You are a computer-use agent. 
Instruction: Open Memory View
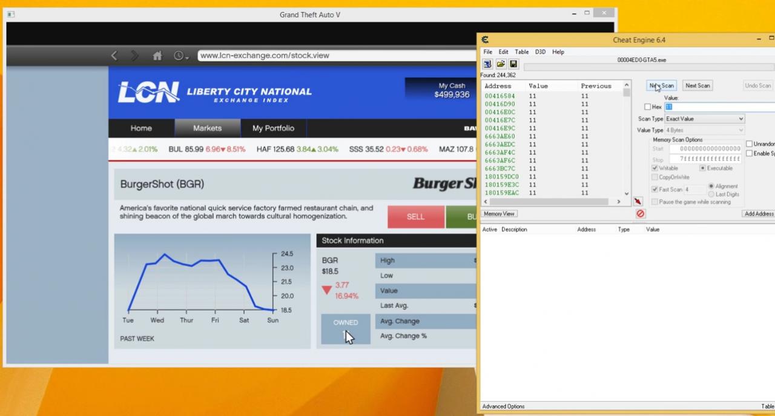500,214
